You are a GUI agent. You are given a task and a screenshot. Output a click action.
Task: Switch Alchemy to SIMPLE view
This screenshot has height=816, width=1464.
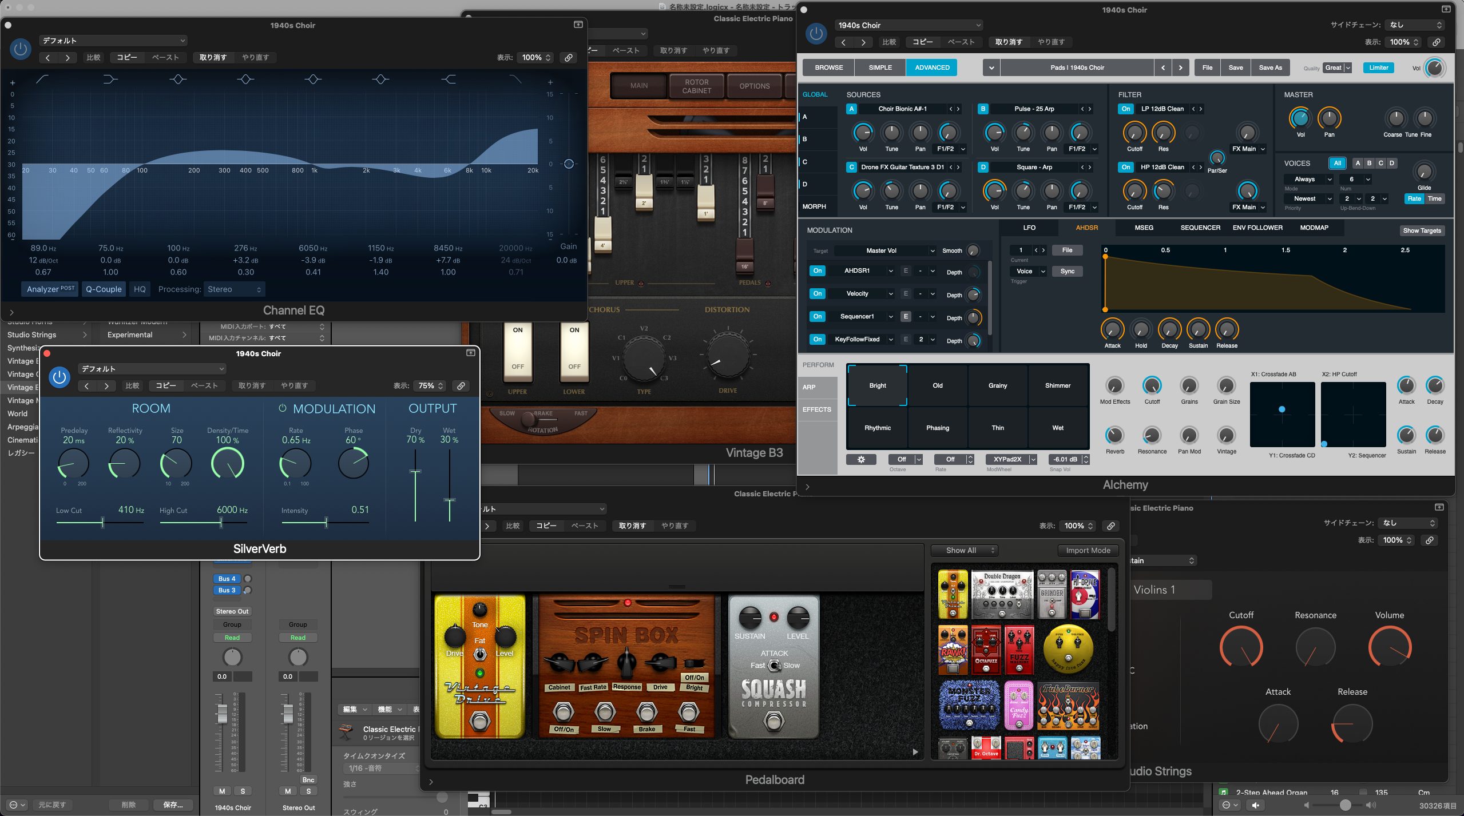[x=880, y=67]
